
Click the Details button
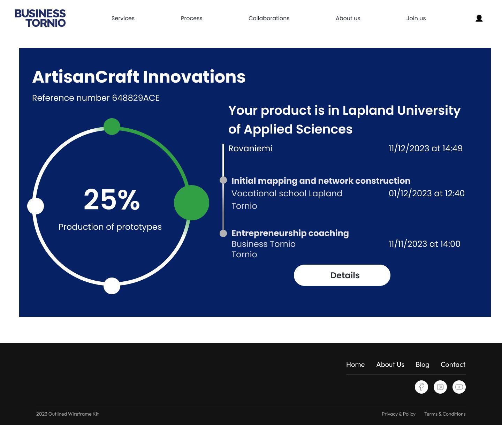click(x=342, y=275)
